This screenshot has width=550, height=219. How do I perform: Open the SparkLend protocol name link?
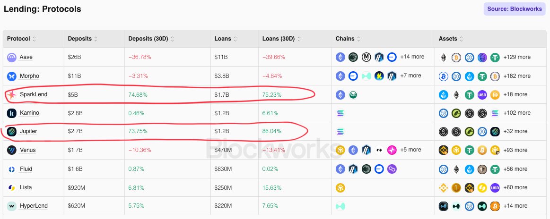pyautogui.click(x=34, y=94)
